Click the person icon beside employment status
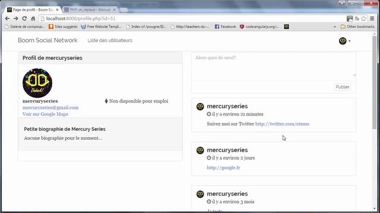Viewport: 380px width, 213px height. point(106,101)
